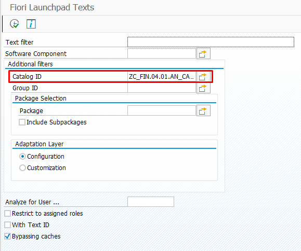The image size is (301, 251).
Task: Open multiple selection for Package
Action: coord(203,110)
